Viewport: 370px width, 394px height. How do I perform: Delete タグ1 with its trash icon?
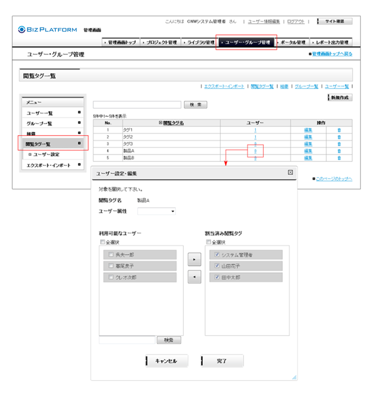pos(339,130)
